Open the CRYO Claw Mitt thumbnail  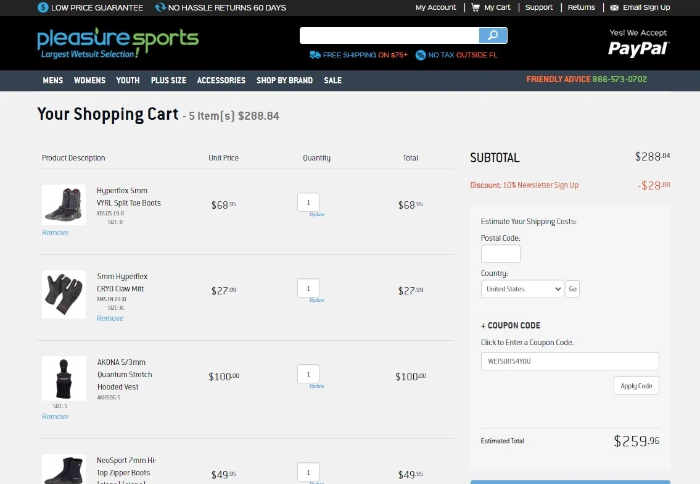pyautogui.click(x=64, y=294)
